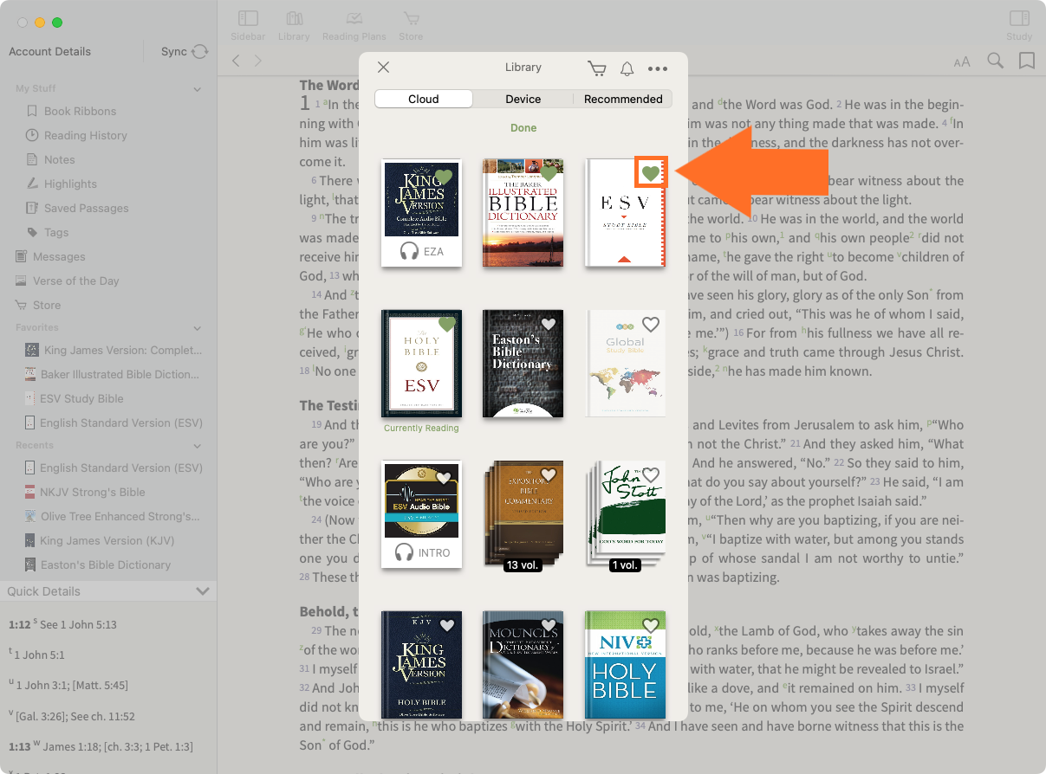Open King James Version (KJV) in Recents

pyautogui.click(x=108, y=540)
